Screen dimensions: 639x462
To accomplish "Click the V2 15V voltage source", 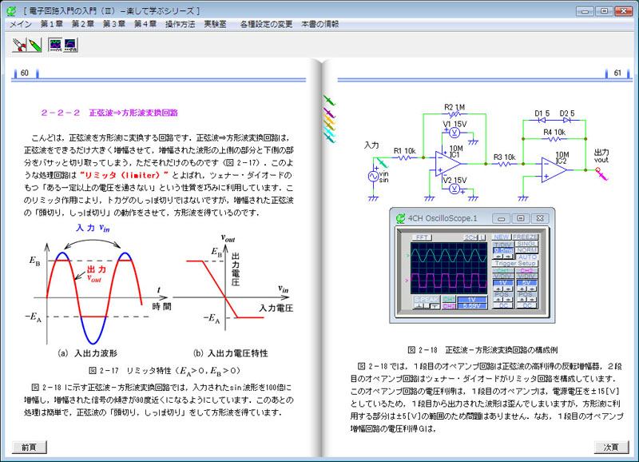I will coord(454,189).
